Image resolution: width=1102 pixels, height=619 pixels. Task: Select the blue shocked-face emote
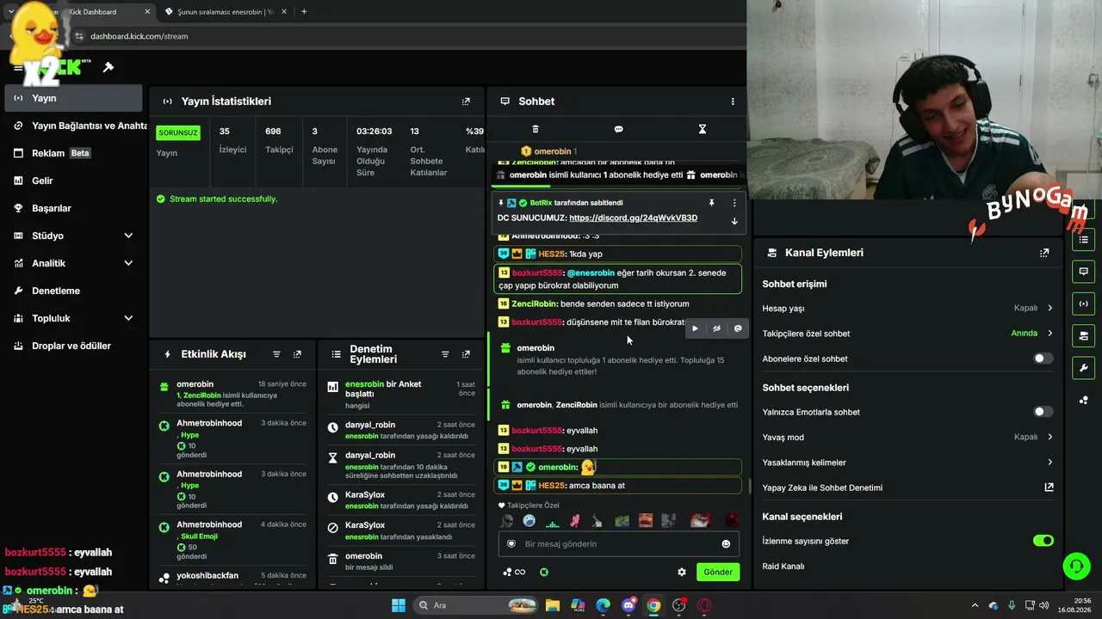[529, 521]
